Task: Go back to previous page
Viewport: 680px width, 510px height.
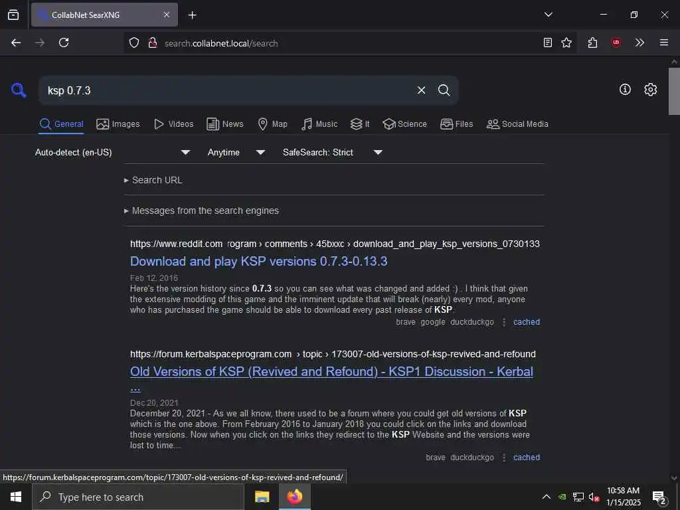Action: (x=16, y=42)
